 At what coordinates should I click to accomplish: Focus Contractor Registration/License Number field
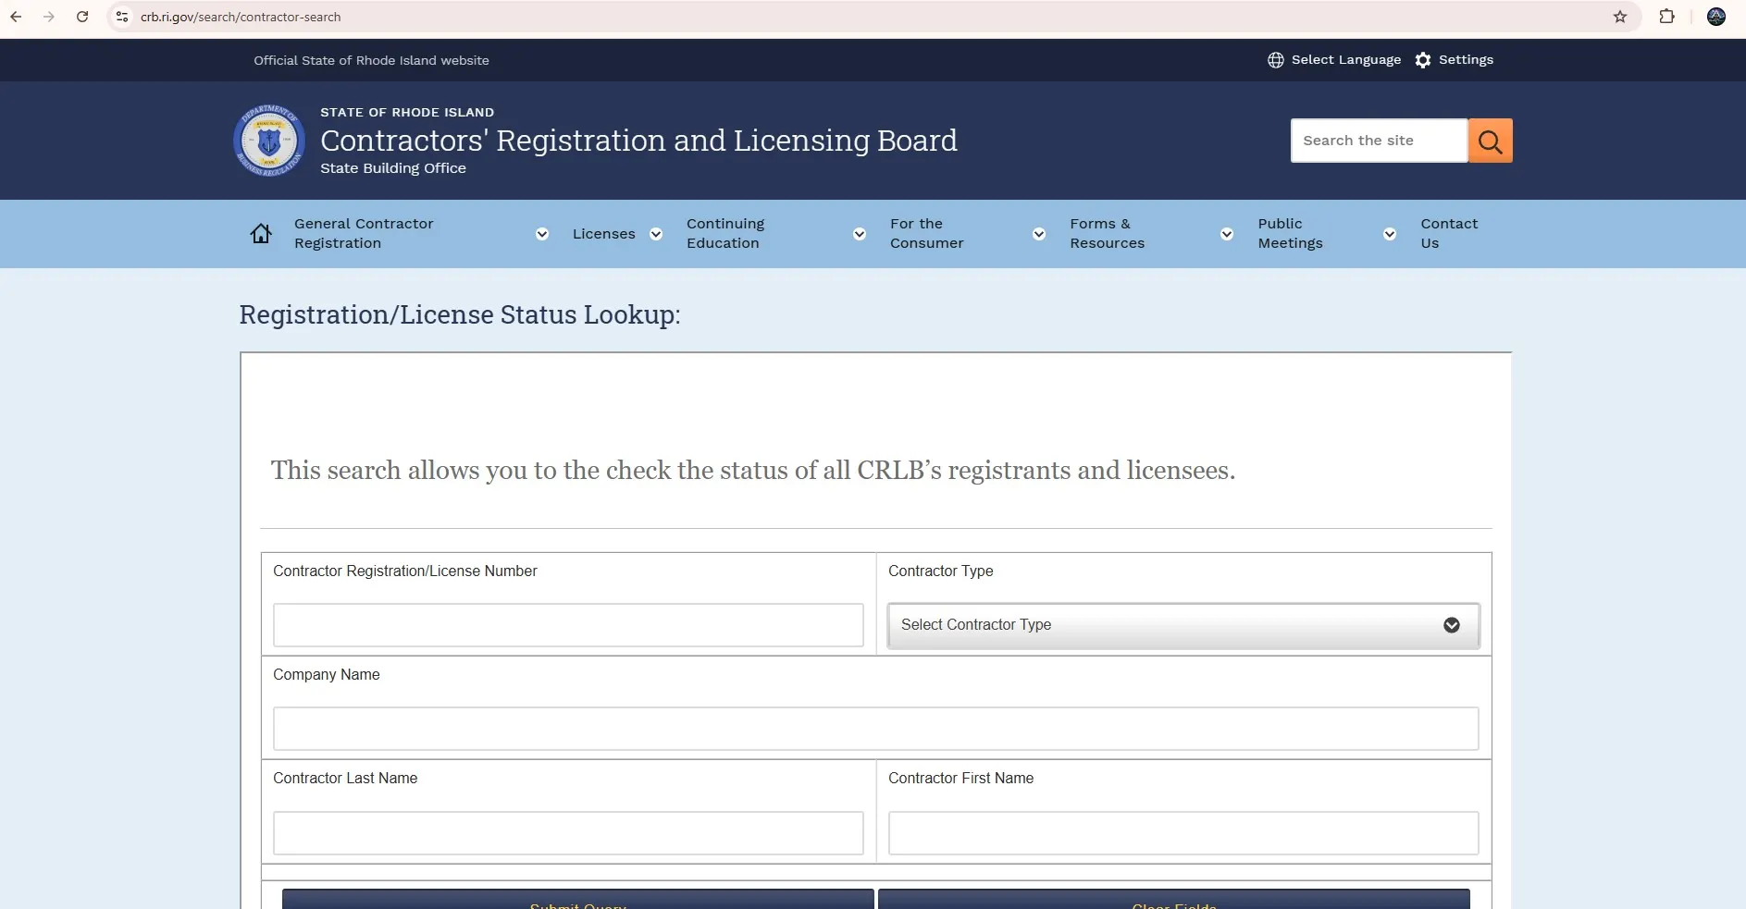[568, 625]
